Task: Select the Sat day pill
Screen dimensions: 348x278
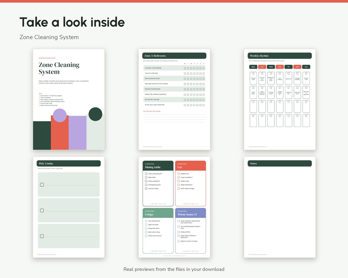Action: [297, 67]
